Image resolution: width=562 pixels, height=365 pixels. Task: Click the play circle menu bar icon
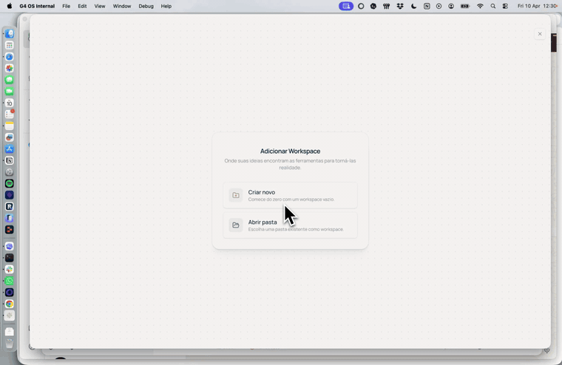[x=439, y=6]
